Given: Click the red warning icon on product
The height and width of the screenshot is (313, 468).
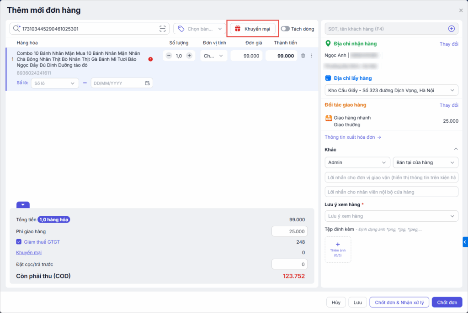Looking at the screenshot, I should pyautogui.click(x=150, y=59).
